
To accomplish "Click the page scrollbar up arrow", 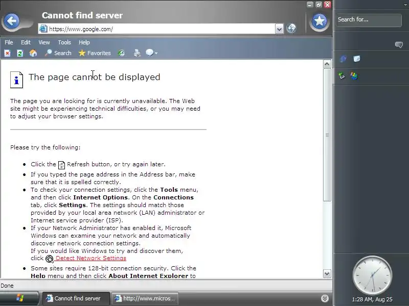I will point(327,64).
